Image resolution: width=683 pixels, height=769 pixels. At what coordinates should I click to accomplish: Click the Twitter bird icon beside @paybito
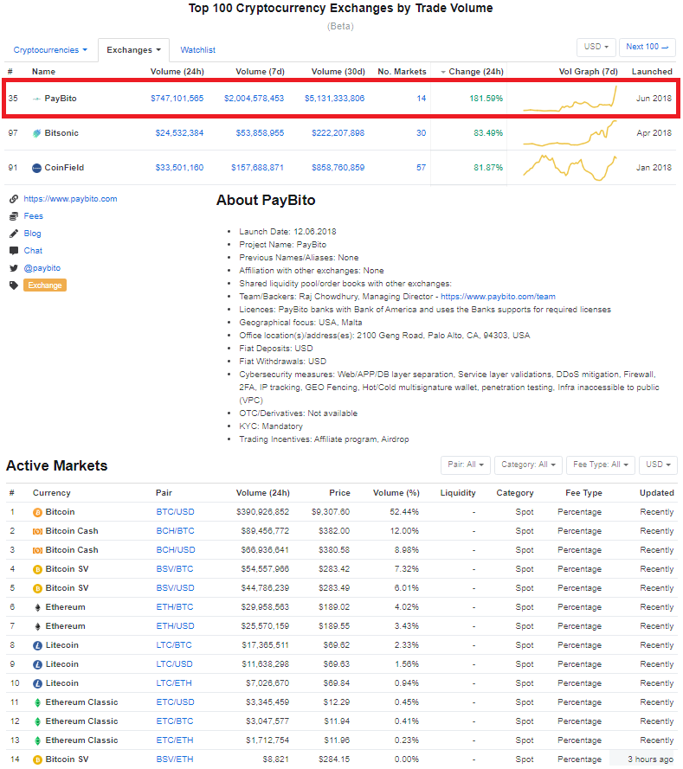(14, 268)
